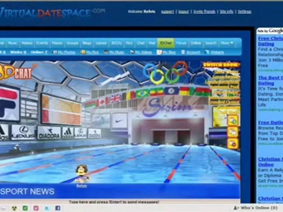Open the Mail tab
The image size is (283, 212).
coord(152,43)
